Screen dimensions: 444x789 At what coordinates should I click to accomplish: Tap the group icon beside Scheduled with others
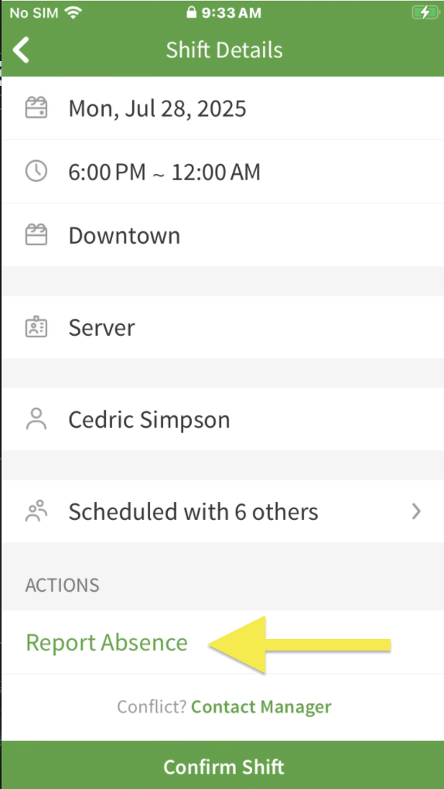coord(36,511)
